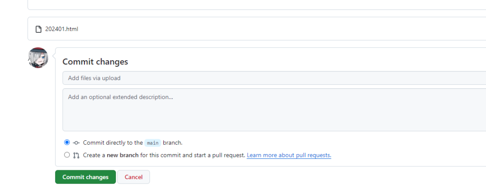
Task: Click the file icon beside 202401.html
Action: coord(39,29)
